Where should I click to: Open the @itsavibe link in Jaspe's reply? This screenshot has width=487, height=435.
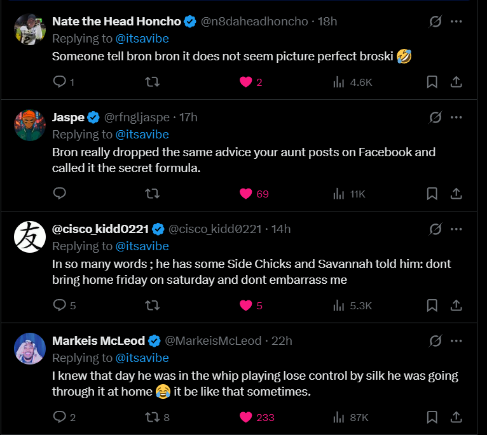point(142,135)
